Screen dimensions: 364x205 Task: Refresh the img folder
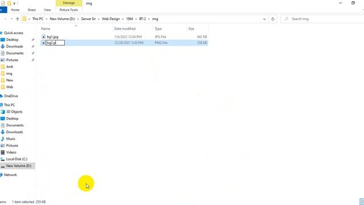point(273,19)
